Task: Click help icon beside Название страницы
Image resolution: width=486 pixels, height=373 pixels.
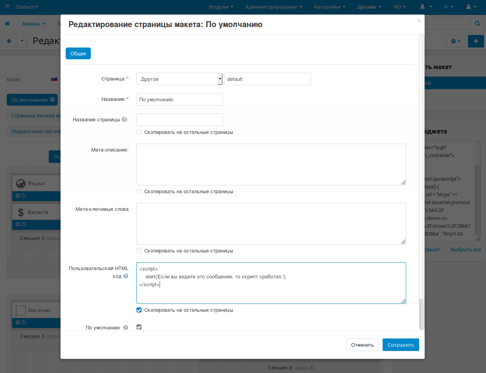Action: point(124,120)
